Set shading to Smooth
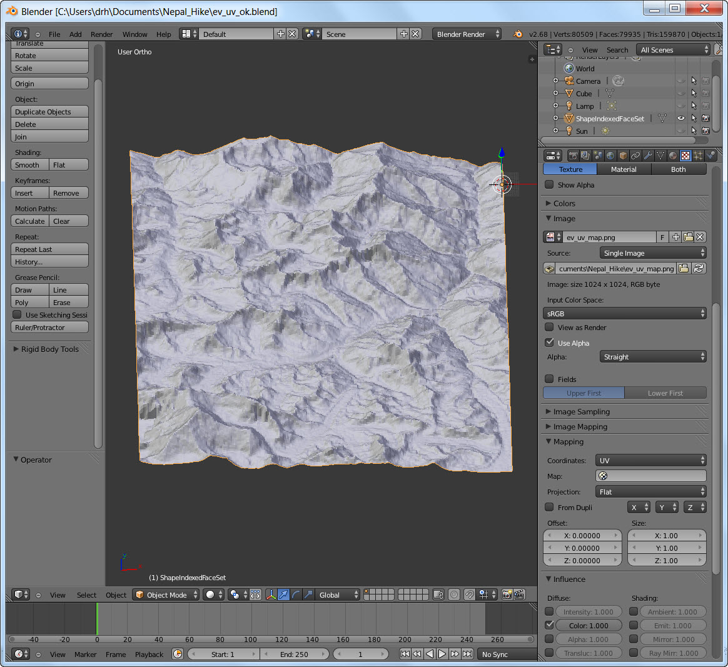728x667 pixels. click(x=29, y=165)
